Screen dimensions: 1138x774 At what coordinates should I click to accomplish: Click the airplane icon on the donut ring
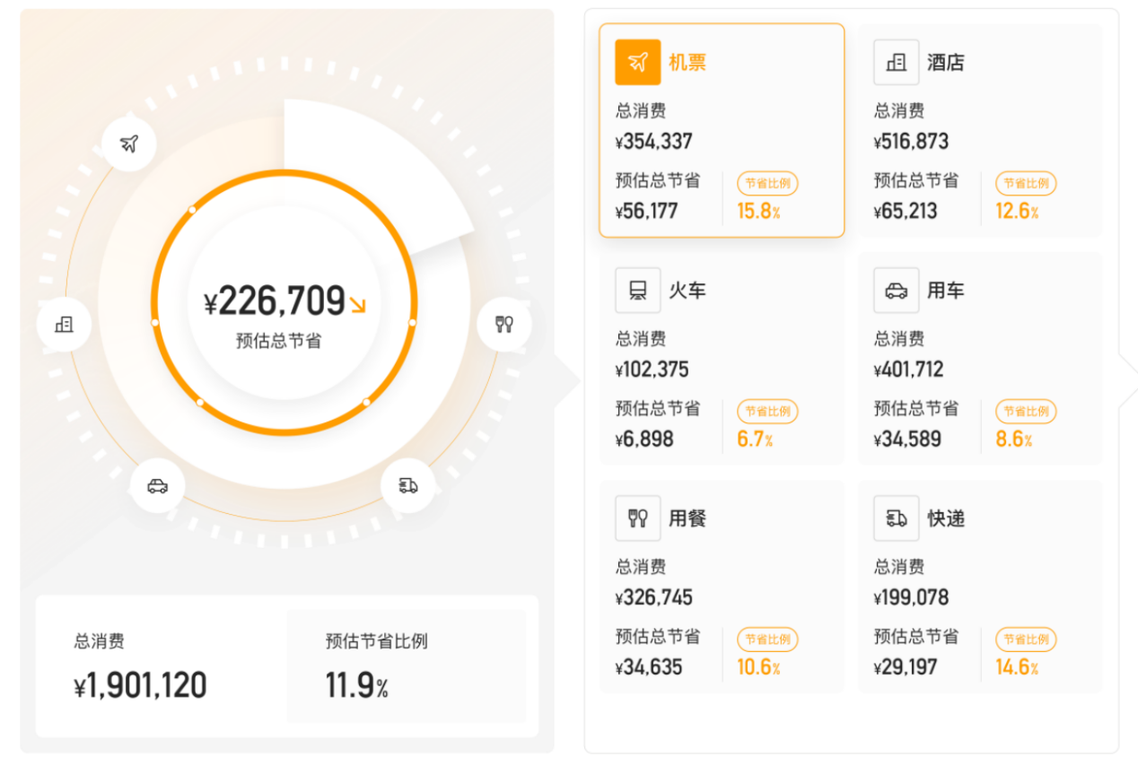129,143
